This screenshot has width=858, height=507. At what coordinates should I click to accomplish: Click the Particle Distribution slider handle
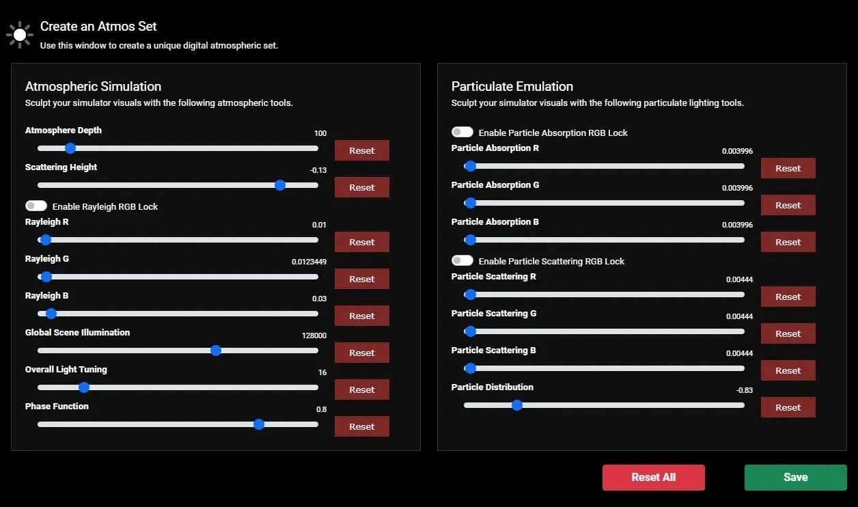pyautogui.click(x=517, y=405)
